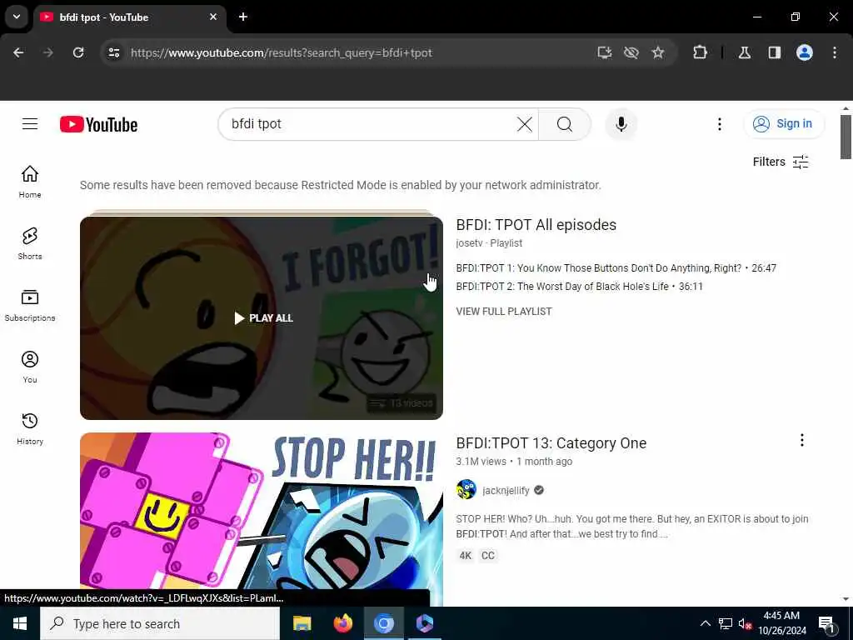Open Subscriptions in the sidebar
The height and width of the screenshot is (640, 853).
coord(30,305)
